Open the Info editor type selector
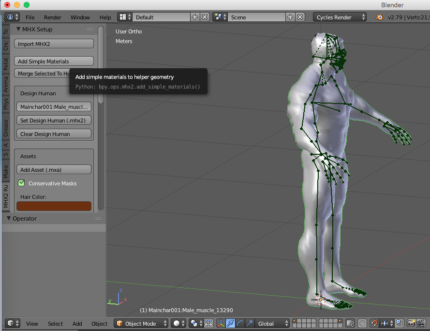 pos(13,17)
